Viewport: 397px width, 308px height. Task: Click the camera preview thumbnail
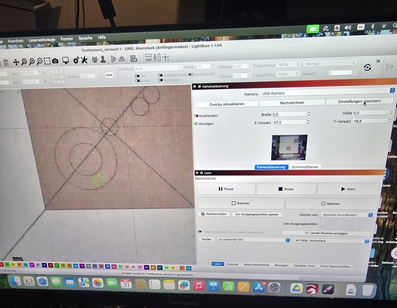pyautogui.click(x=289, y=147)
